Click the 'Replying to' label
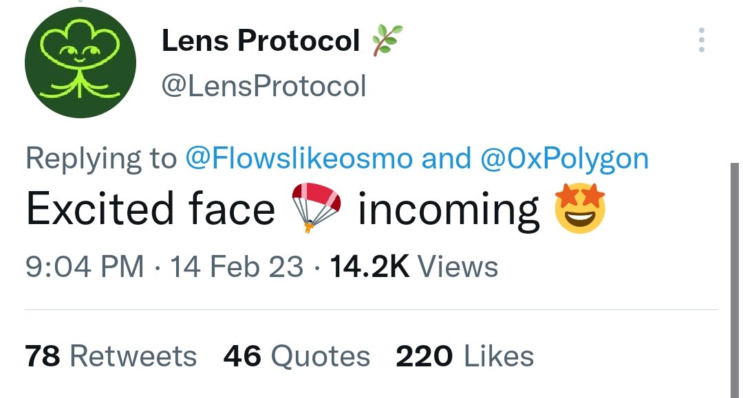 [101, 159]
